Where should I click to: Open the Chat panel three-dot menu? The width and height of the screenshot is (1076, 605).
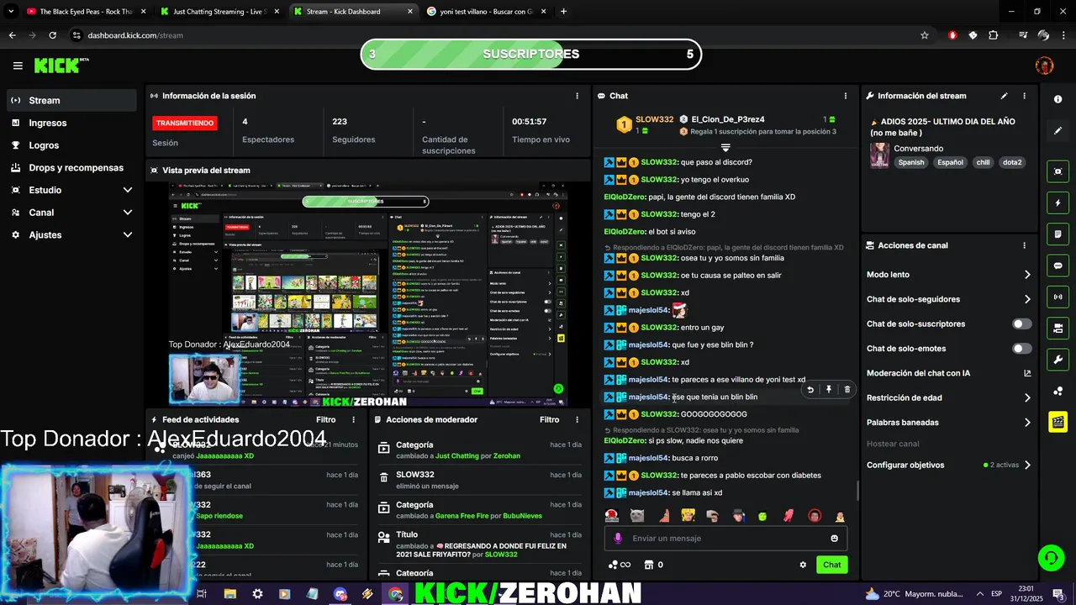tap(846, 96)
